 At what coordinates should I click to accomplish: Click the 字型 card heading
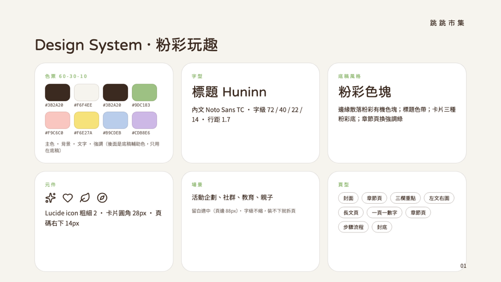click(x=197, y=76)
